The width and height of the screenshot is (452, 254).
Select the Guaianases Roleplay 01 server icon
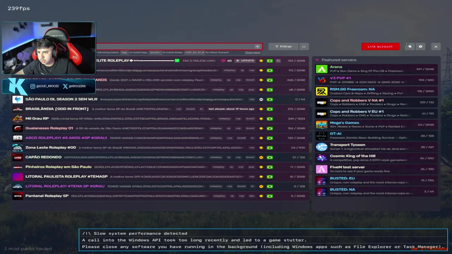18,128
